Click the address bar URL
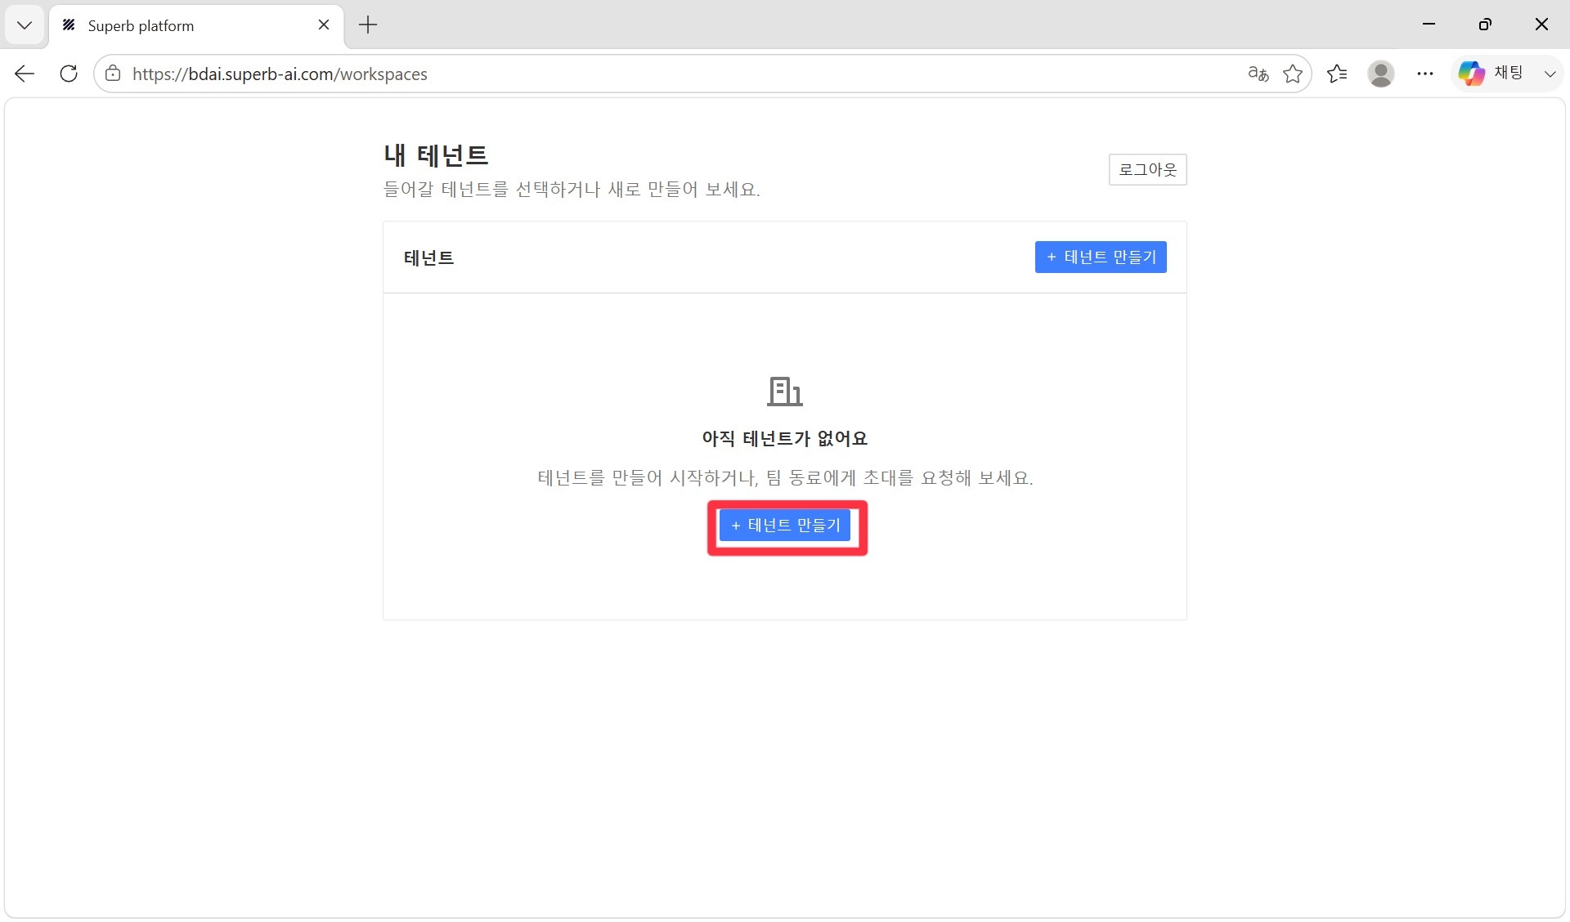Image resolution: width=1570 pixels, height=922 pixels. [280, 74]
